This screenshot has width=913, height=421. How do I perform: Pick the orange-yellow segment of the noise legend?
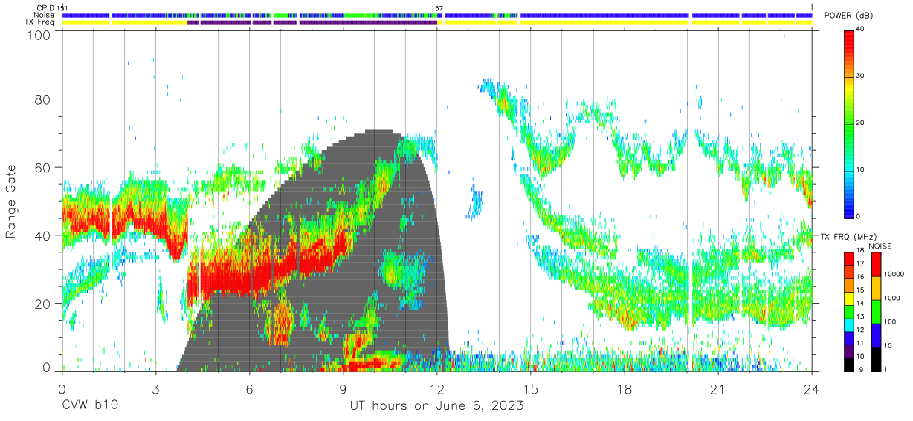click(876, 288)
